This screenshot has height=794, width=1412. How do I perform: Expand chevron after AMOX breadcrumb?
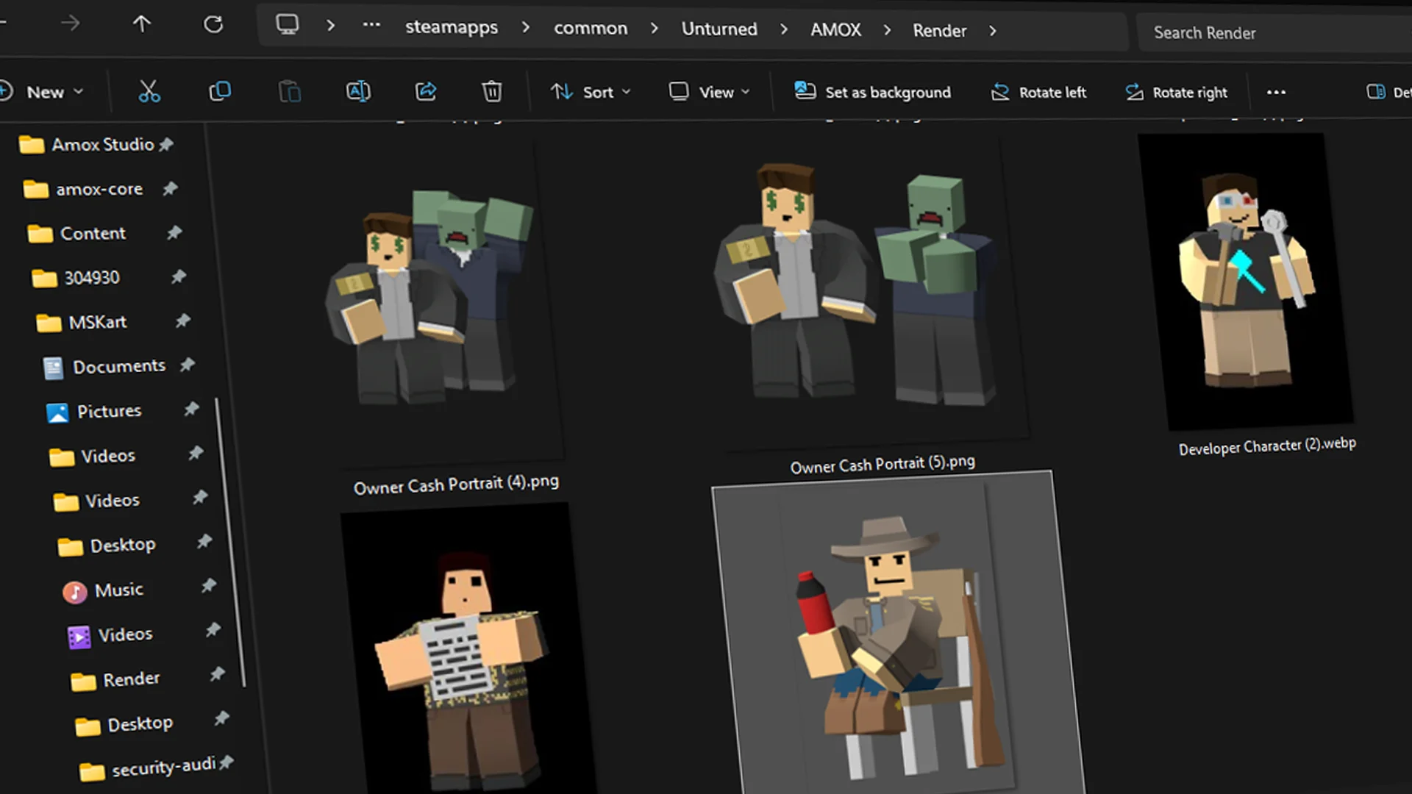point(888,30)
